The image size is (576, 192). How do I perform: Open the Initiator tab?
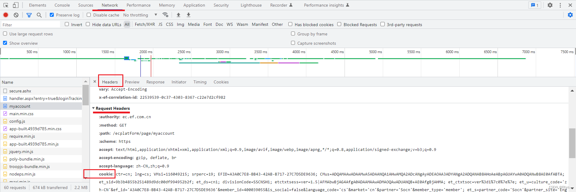click(x=179, y=82)
